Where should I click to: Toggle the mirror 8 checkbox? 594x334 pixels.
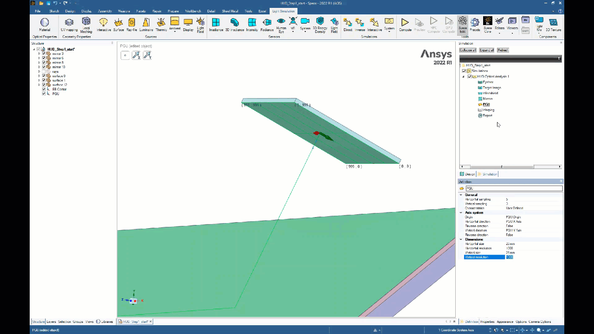pos(44,63)
